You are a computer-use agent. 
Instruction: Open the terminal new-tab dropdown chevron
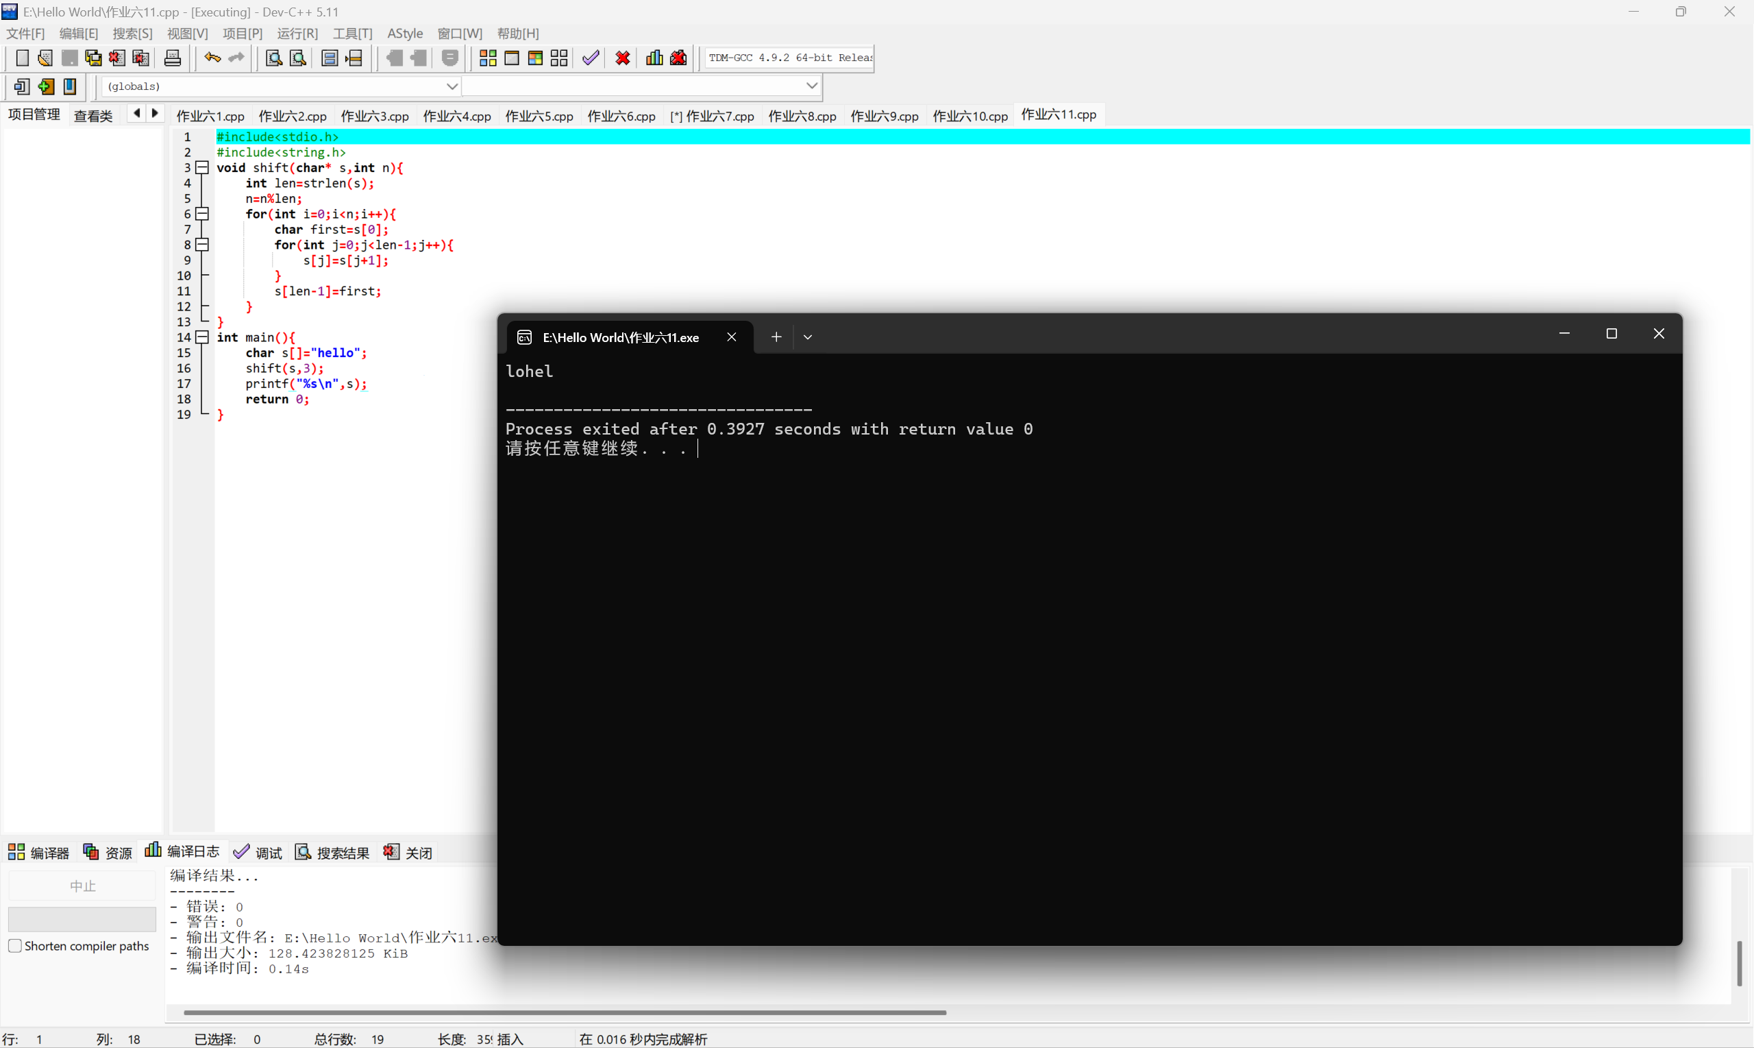(x=808, y=337)
